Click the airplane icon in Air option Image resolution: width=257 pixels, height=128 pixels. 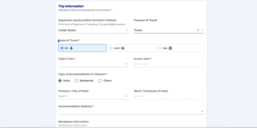[x=71, y=48]
